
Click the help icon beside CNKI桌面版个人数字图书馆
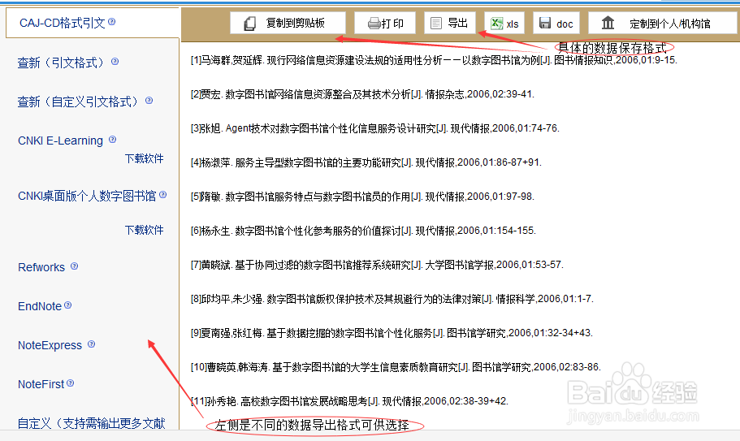point(162,194)
